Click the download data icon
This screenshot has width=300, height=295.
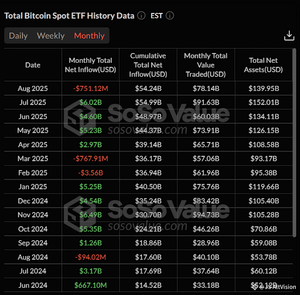point(289,36)
